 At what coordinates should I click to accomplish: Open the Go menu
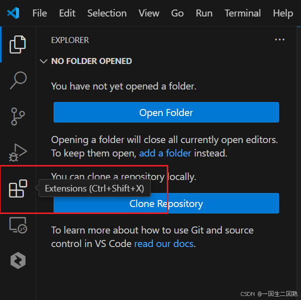tap(177, 13)
